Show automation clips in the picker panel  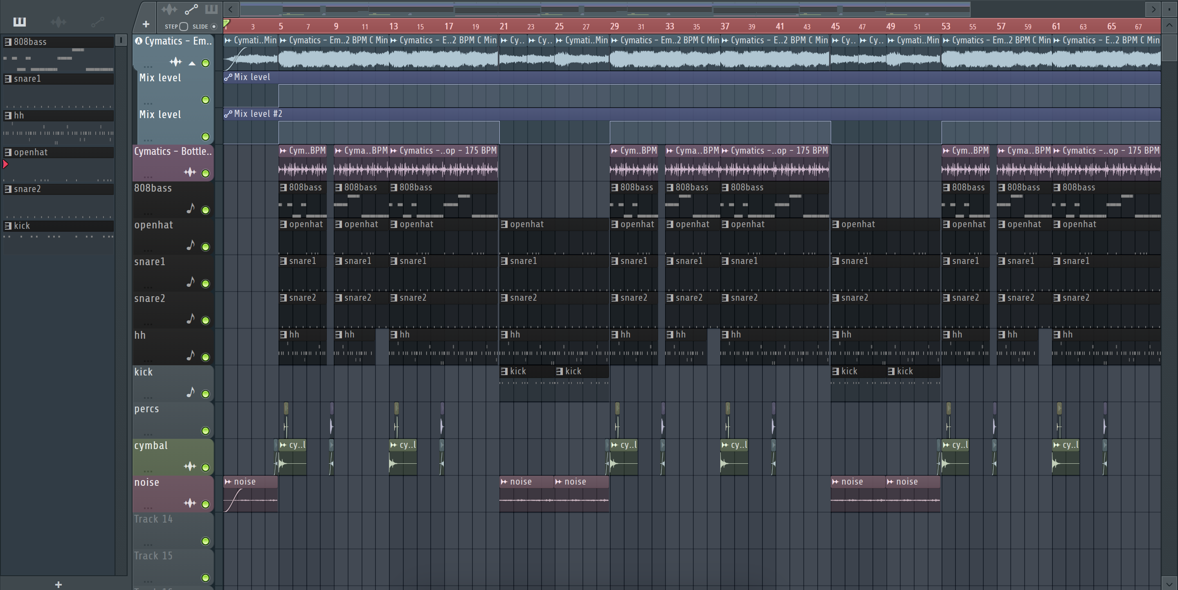97,22
